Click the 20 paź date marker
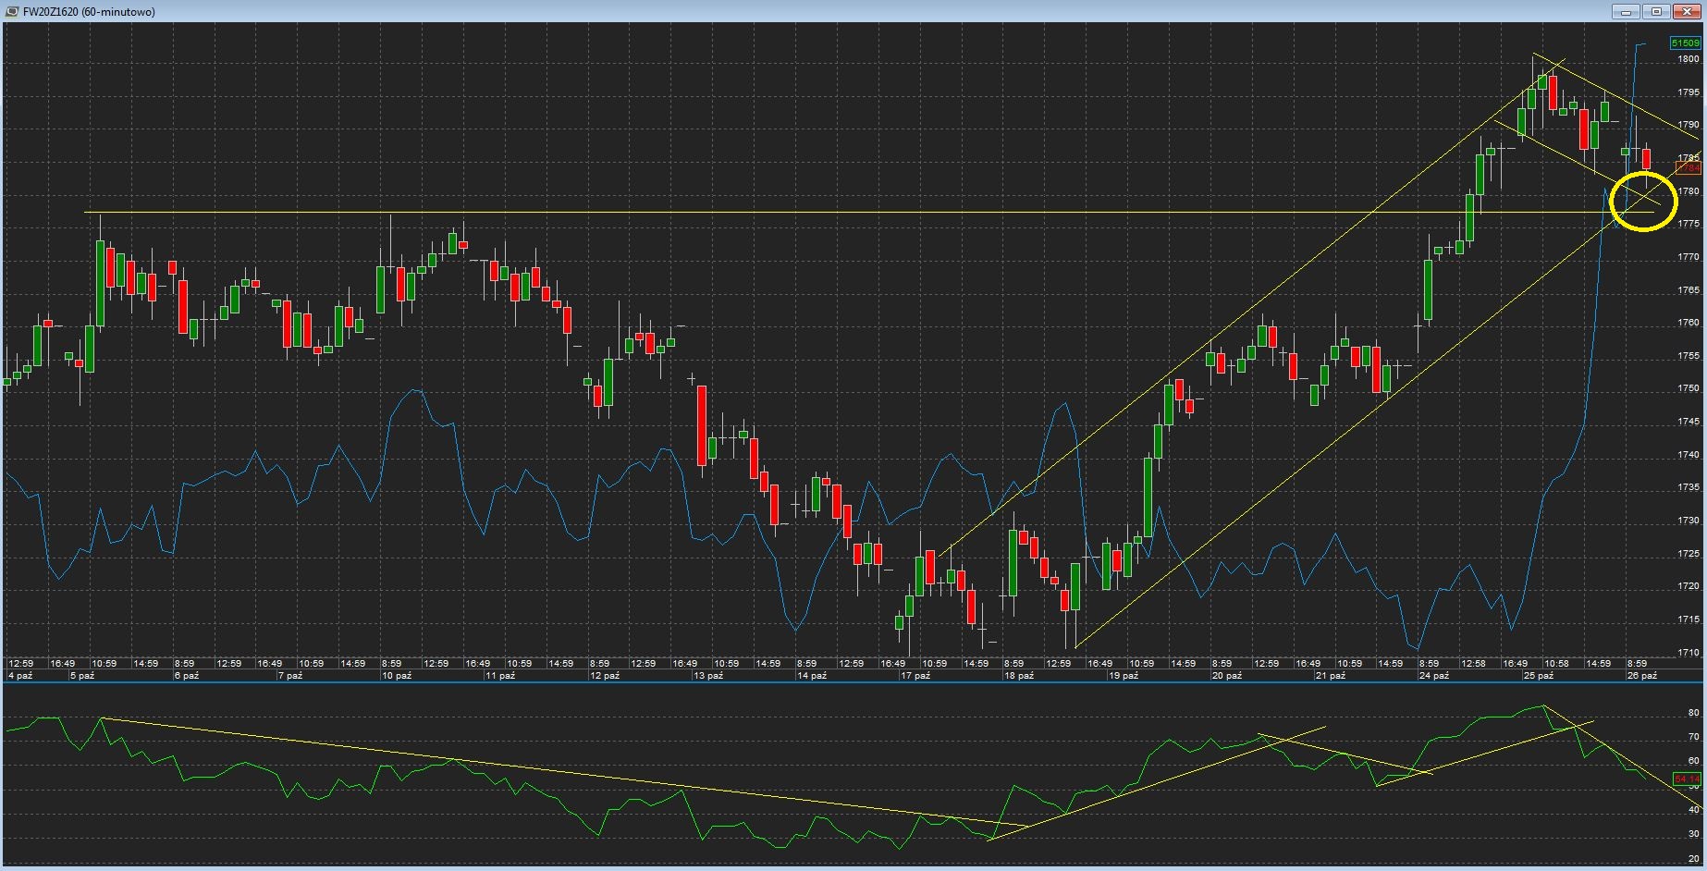 1226,676
